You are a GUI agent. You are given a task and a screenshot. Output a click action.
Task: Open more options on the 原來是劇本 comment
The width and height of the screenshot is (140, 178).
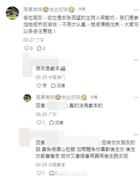(x=136, y=60)
